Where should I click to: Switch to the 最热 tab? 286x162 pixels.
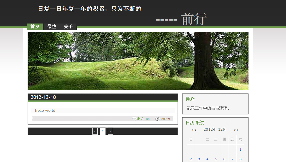pos(52,27)
